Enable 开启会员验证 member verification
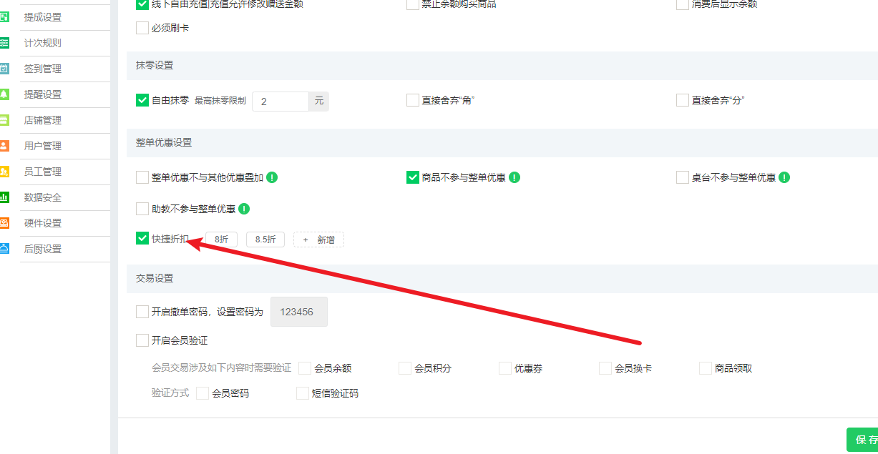This screenshot has height=454, width=878. coord(142,340)
